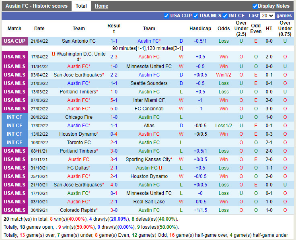This screenshot has width=296, height=240.
Task: Uncheck the INT CF filter checkbox
Action: (225, 16)
